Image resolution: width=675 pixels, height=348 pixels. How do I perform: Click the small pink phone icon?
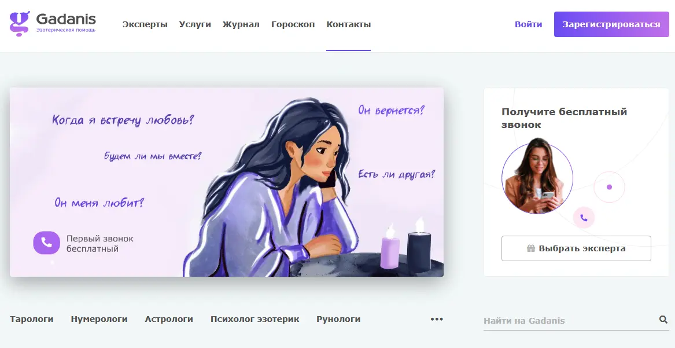pos(584,218)
